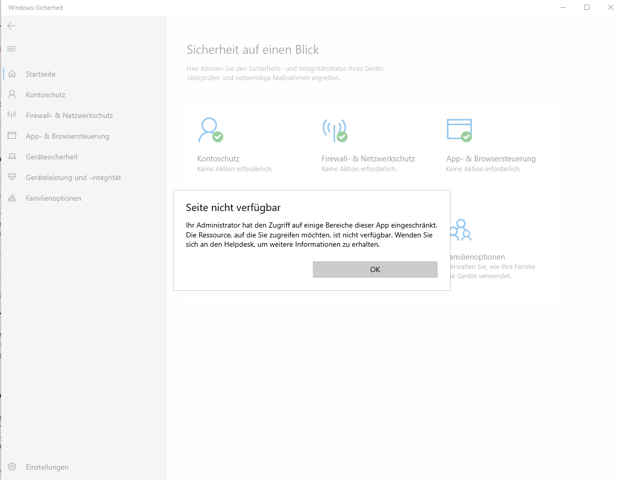Click the large Kontoschutz tile icon
The width and height of the screenshot is (621, 480).
pyautogui.click(x=210, y=130)
